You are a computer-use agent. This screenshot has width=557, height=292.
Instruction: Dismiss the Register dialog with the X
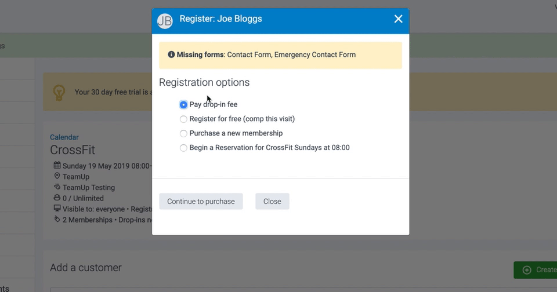(398, 19)
